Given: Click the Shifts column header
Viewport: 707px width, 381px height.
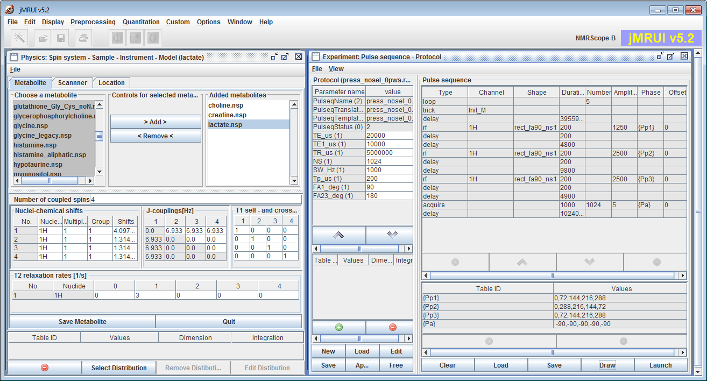Looking at the screenshot, I should pos(126,222).
